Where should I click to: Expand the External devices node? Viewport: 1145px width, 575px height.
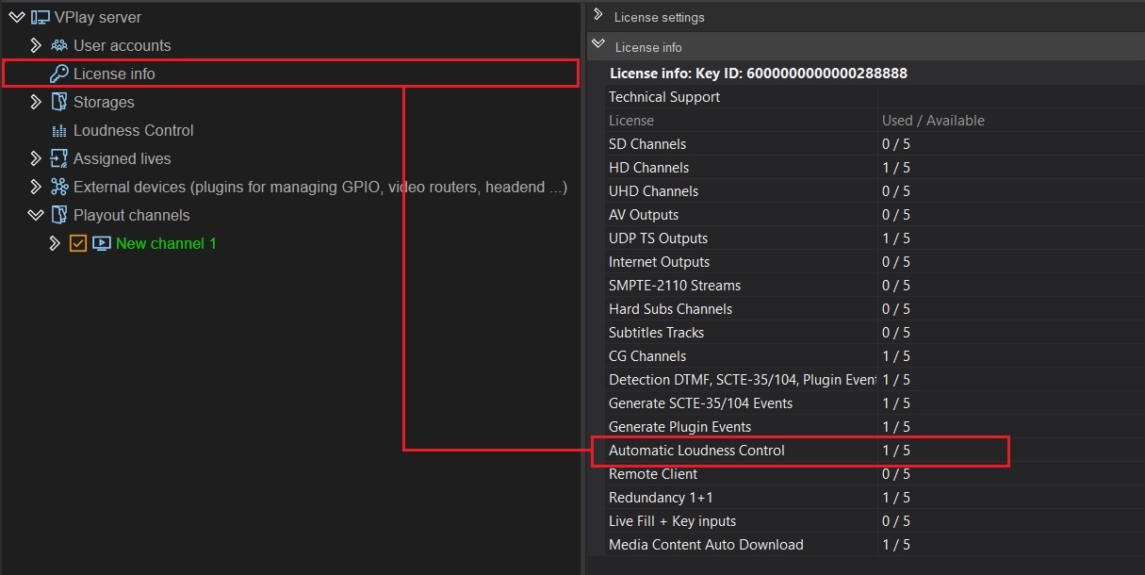[x=36, y=187]
